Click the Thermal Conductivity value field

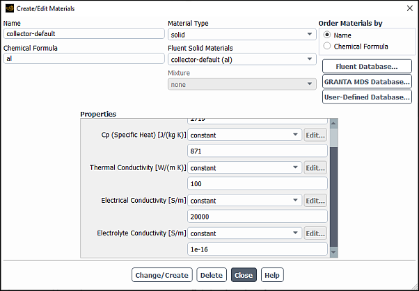coord(258,184)
